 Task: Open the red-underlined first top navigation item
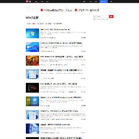pos(36,2)
